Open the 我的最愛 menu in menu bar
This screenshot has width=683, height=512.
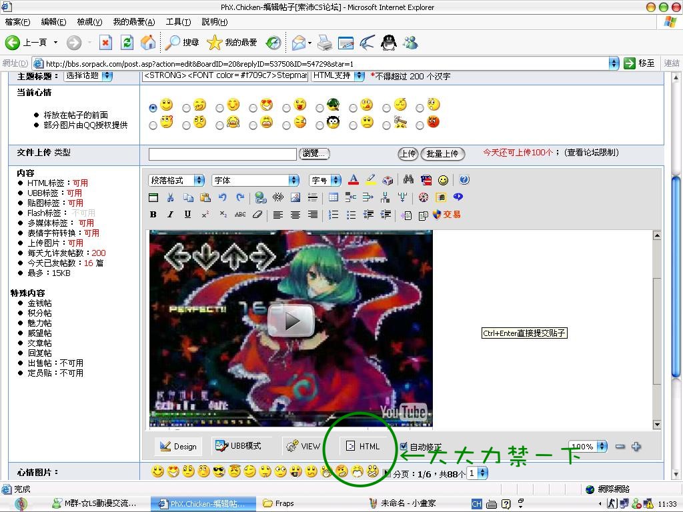click(133, 22)
